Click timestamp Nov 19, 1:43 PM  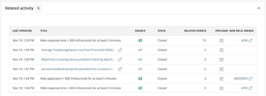pyautogui.click(x=23, y=78)
